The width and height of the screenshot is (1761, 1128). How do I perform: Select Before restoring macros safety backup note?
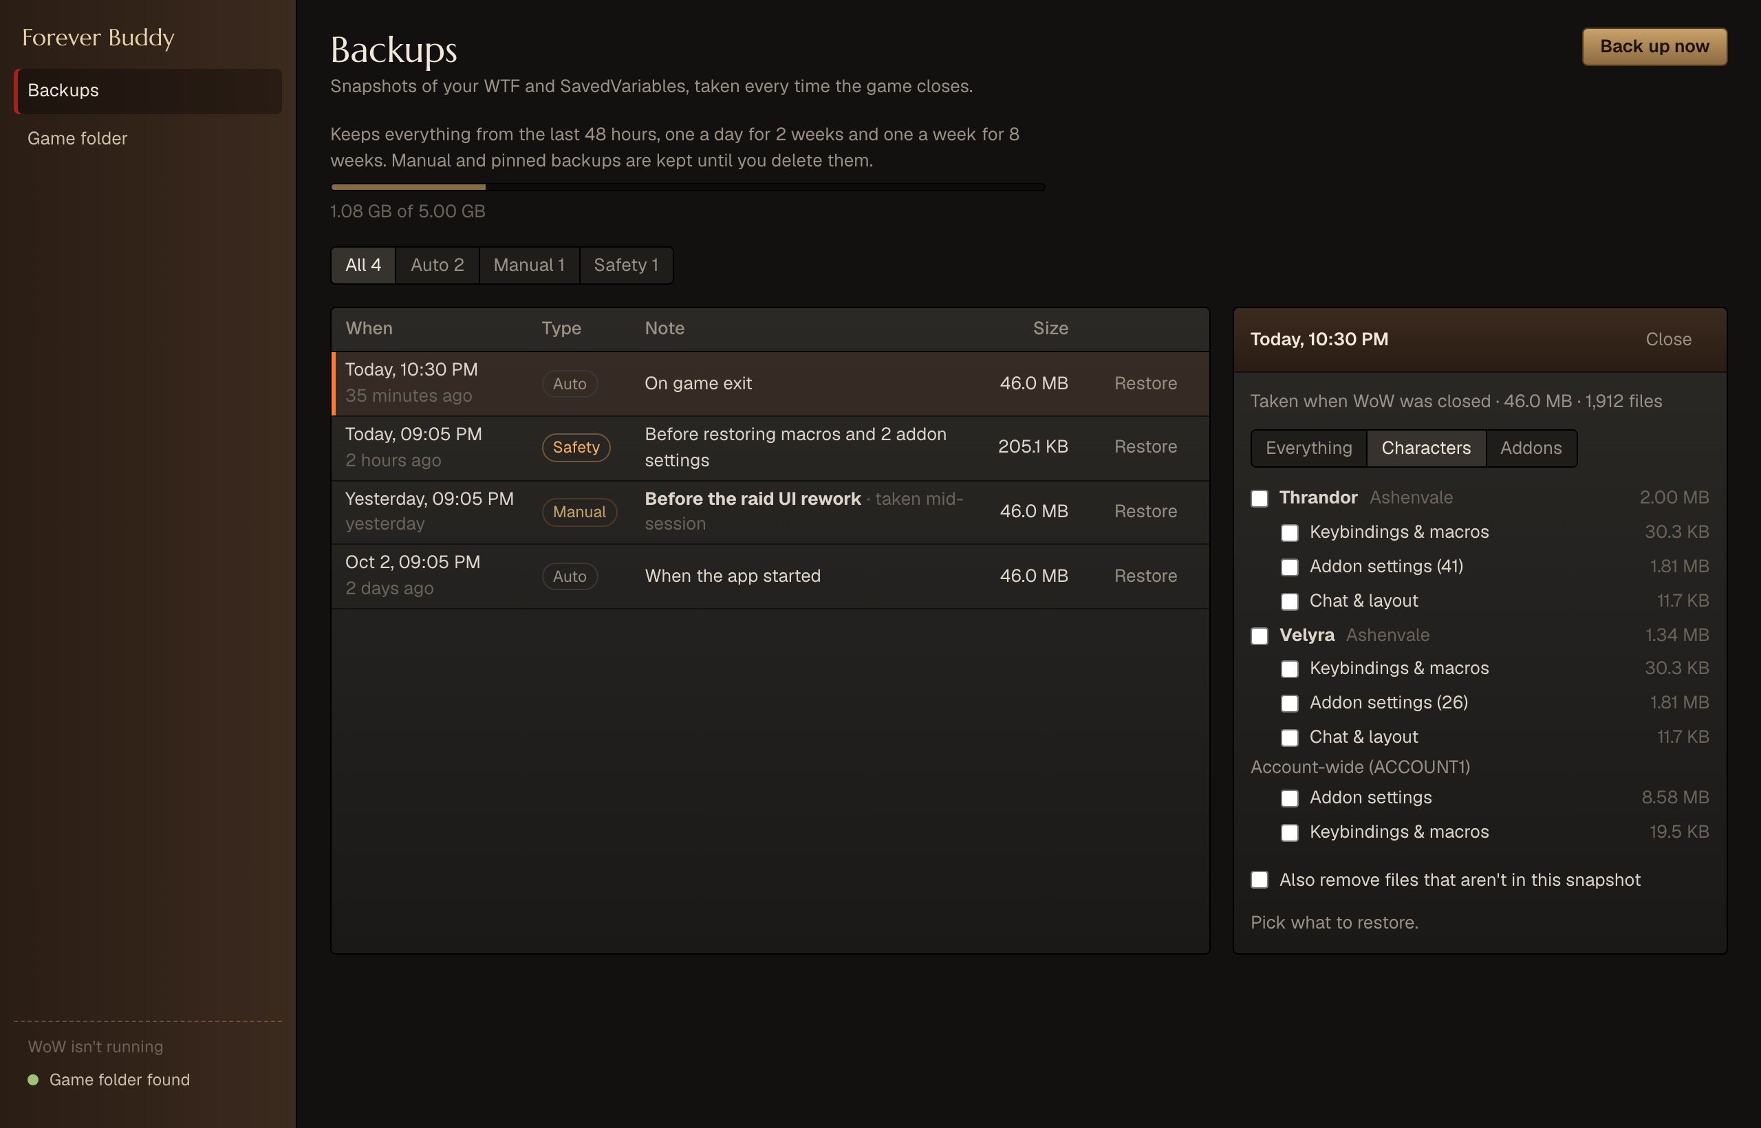pos(795,448)
